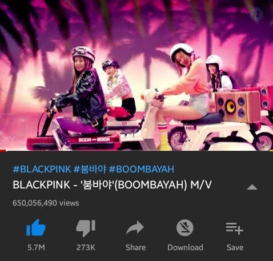Tap the 650,056,490 views text
The image size is (273, 261).
pos(46,203)
